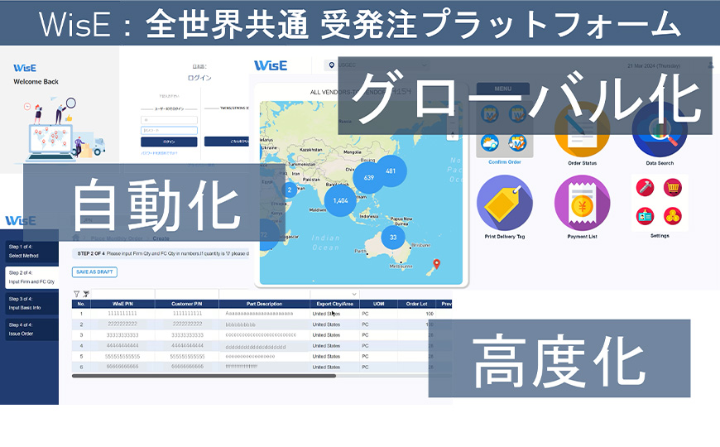Click the Order Status label
Screen dimensions: 720x447
[583, 163]
